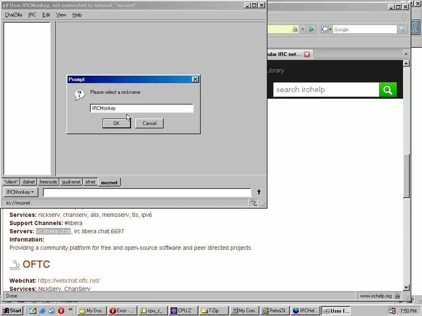The width and height of the screenshot is (422, 316).
Task: Open the webchat.oftc.net link
Action: coord(69,281)
